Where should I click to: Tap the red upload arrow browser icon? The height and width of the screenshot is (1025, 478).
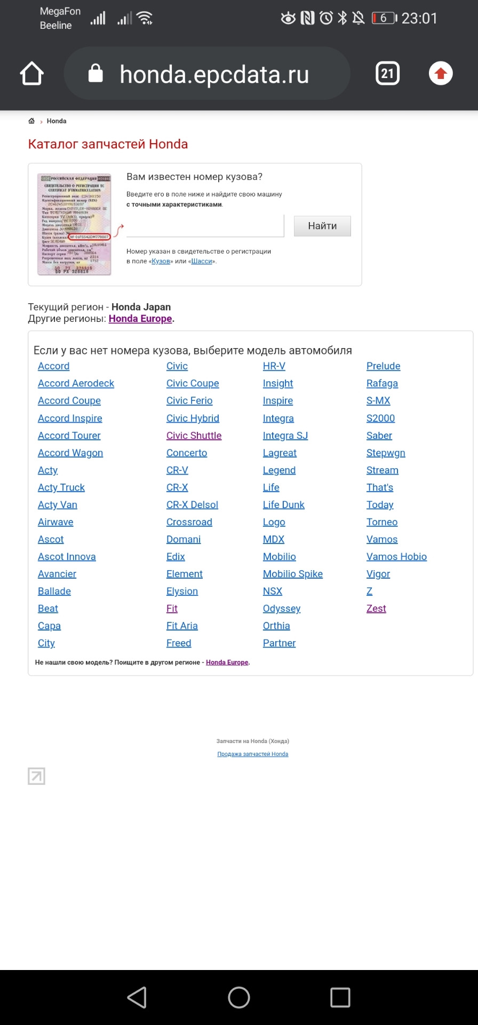pyautogui.click(x=441, y=74)
